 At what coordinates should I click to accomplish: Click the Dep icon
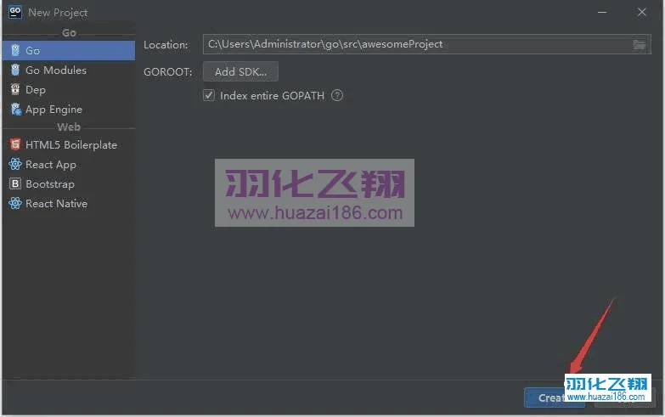click(x=15, y=89)
